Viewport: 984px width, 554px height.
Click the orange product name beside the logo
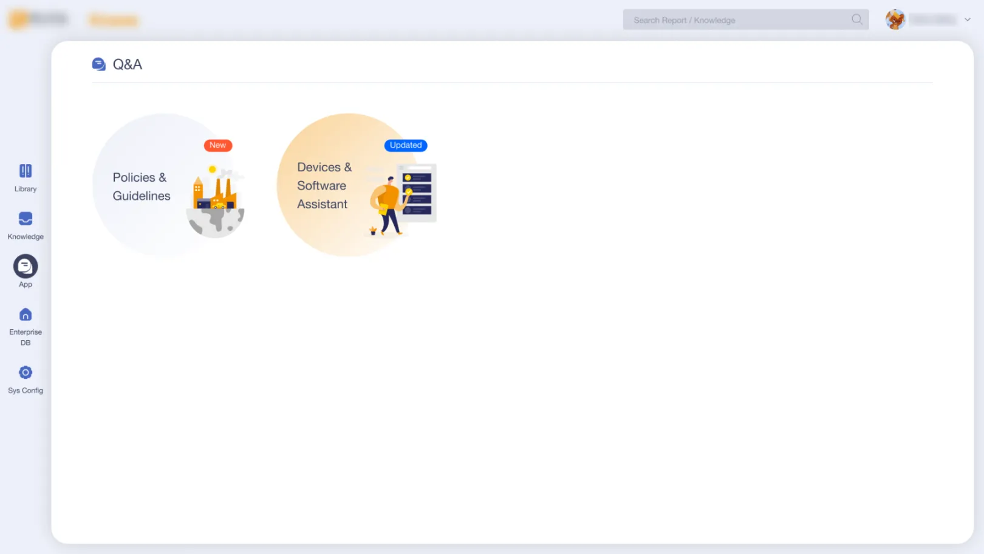114,21
